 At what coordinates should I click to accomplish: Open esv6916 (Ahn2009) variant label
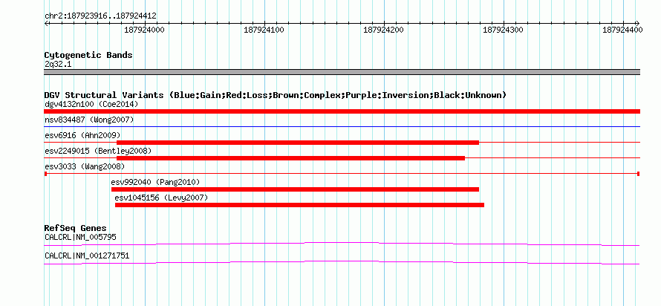click(x=82, y=135)
